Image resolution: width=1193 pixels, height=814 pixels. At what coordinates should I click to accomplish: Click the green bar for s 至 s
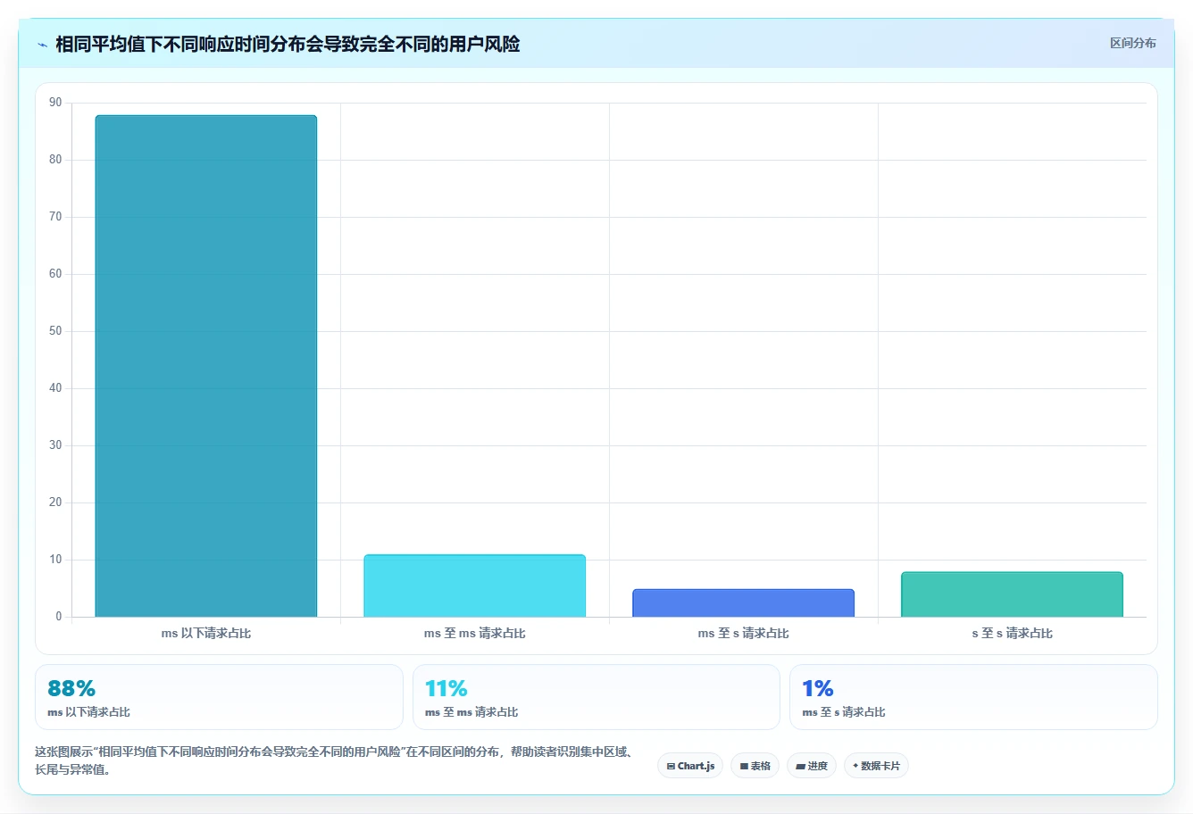[1013, 594]
